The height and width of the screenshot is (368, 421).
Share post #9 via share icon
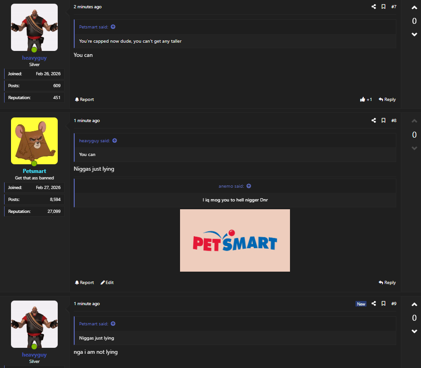click(x=373, y=303)
